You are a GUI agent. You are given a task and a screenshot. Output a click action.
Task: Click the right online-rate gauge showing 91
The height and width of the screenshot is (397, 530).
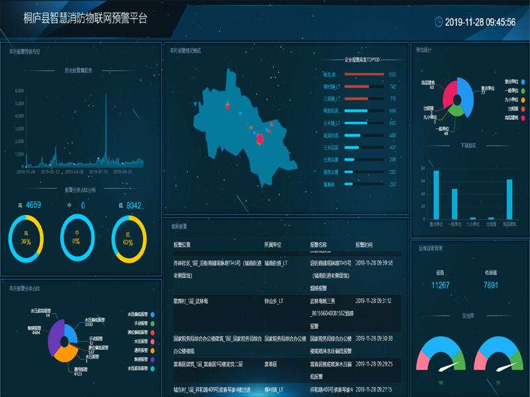click(x=497, y=357)
